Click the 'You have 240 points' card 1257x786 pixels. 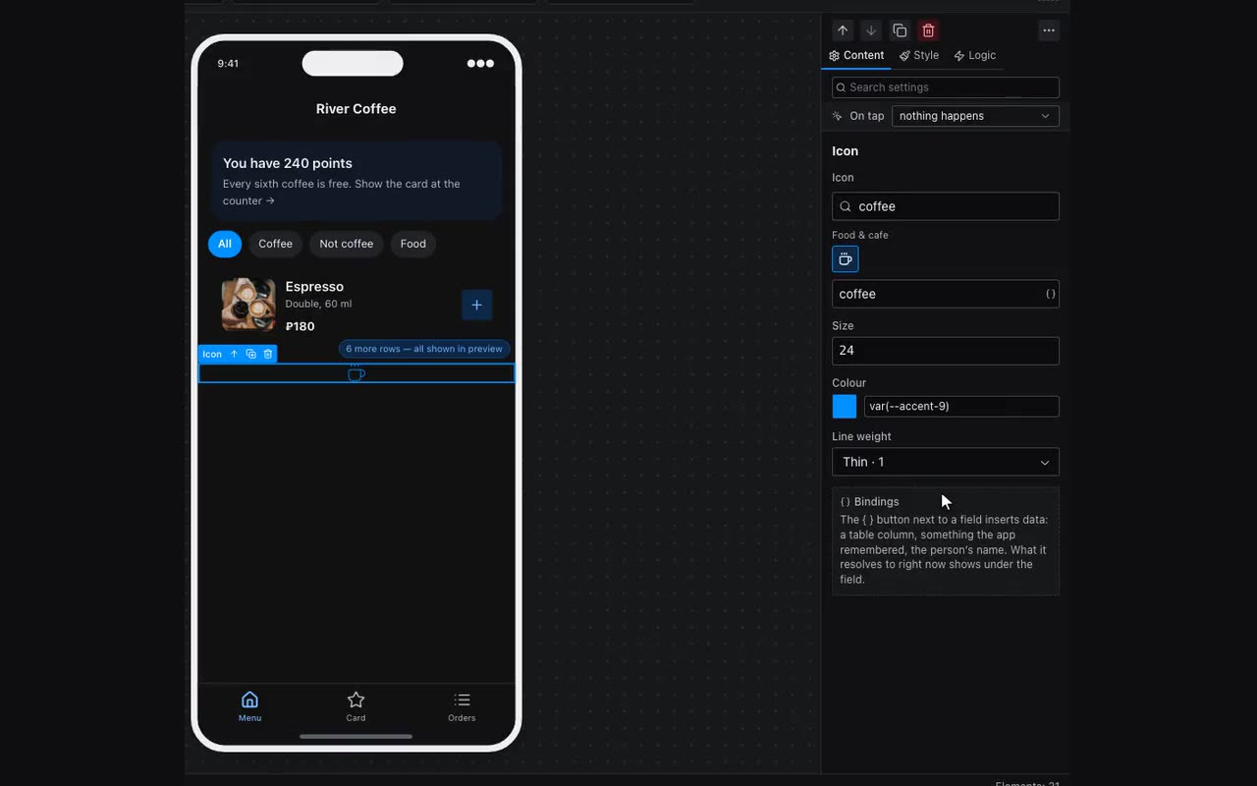pyautogui.click(x=356, y=180)
